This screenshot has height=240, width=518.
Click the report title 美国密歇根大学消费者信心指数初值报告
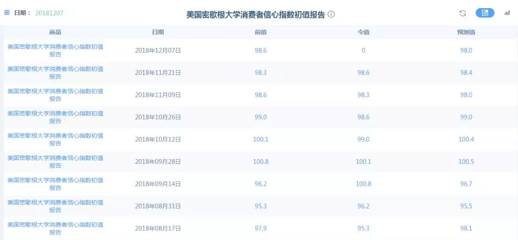(x=256, y=15)
